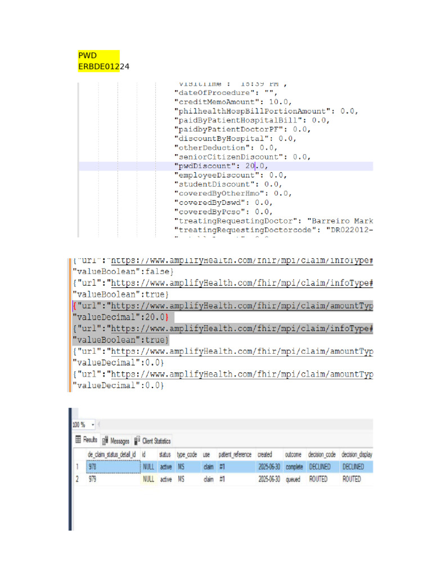Click the decision_code column header
This screenshot has width=432, height=576.
pos(322,454)
